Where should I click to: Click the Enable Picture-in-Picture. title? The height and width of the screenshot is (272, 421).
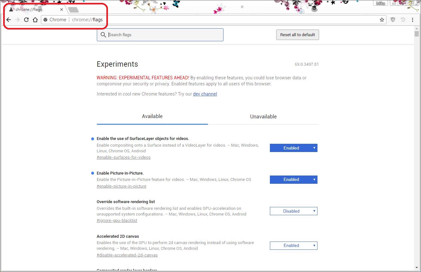(120, 173)
